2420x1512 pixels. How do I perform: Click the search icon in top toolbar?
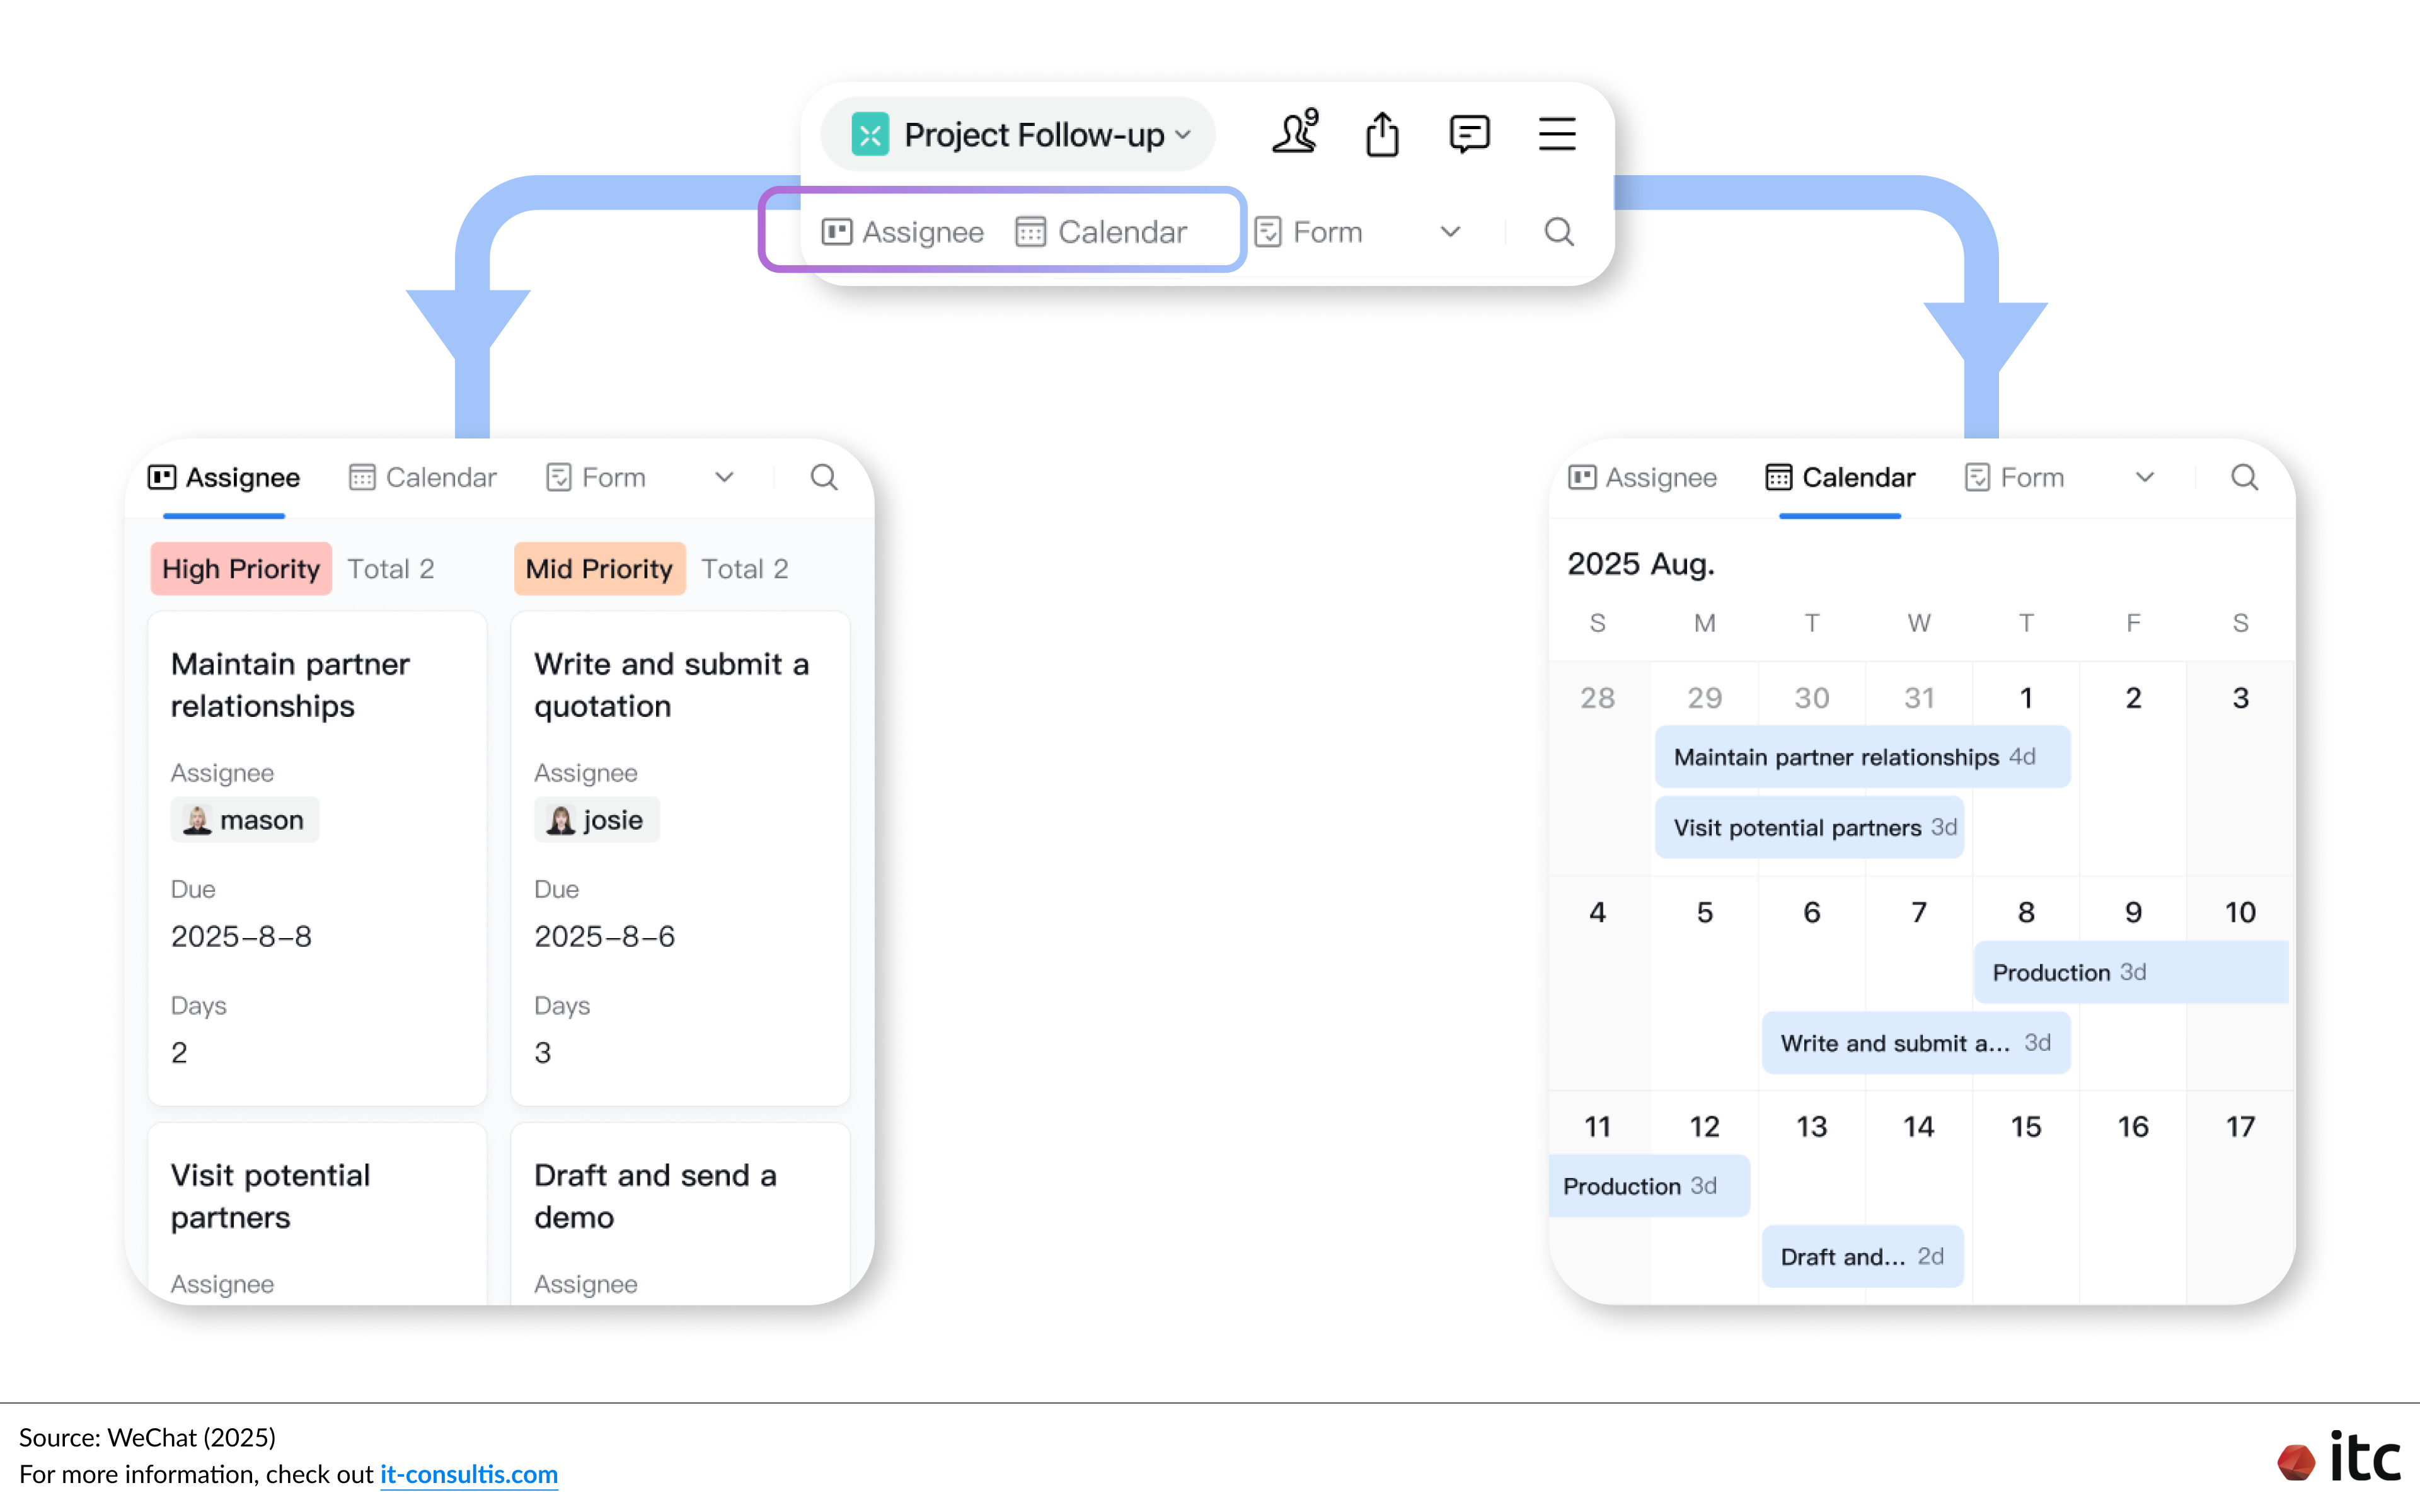point(1558,231)
